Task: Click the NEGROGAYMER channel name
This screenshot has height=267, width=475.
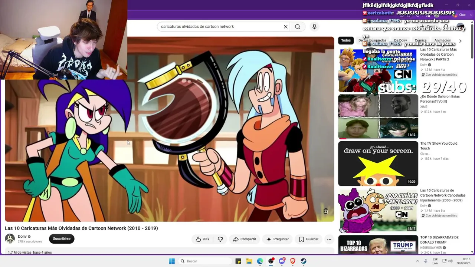Action: [431, 248]
